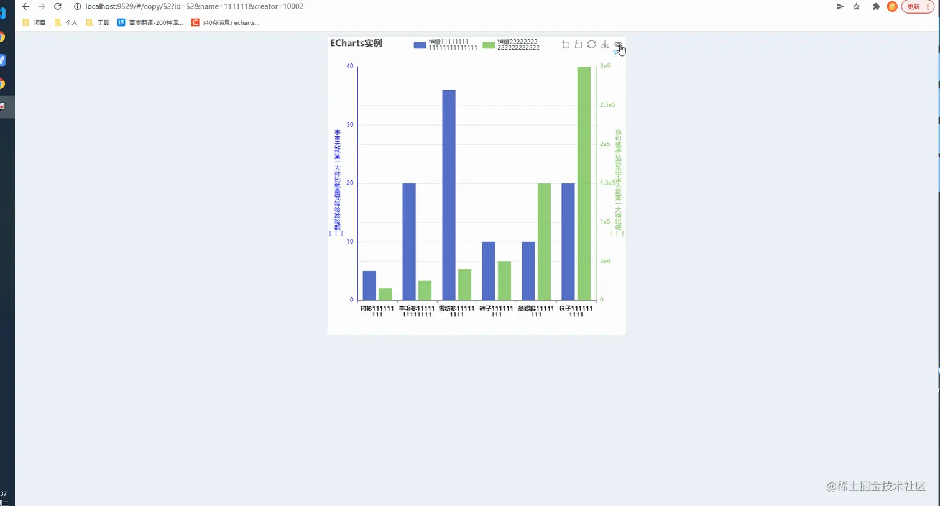Toggle blue legend series 销量11111111
This screenshot has height=506, width=940.
click(x=445, y=45)
